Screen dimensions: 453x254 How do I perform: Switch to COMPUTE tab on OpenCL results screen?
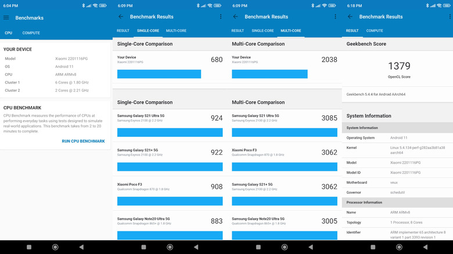tap(375, 31)
